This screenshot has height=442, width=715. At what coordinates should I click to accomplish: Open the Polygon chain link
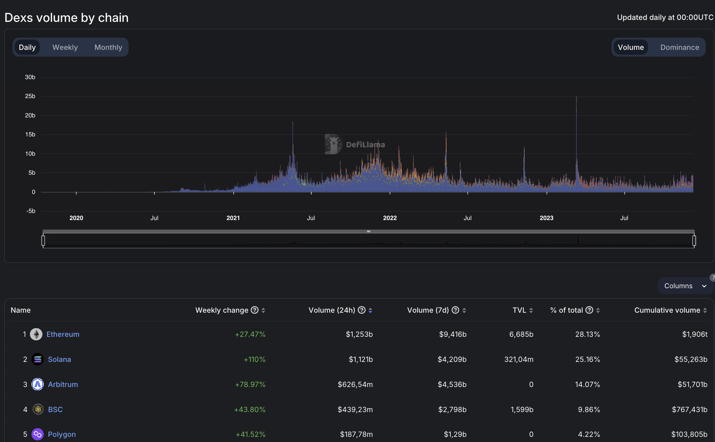click(x=62, y=434)
